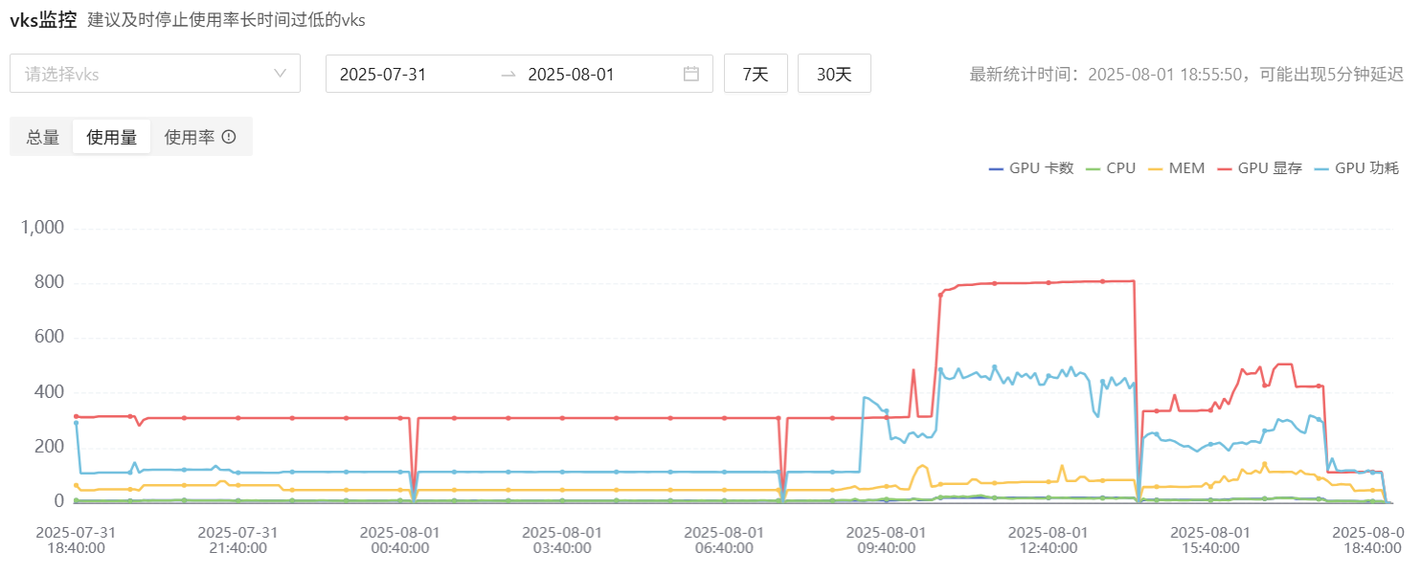Toggle the GPU 卡数 legend series
The image size is (1422, 574).
tap(1030, 168)
